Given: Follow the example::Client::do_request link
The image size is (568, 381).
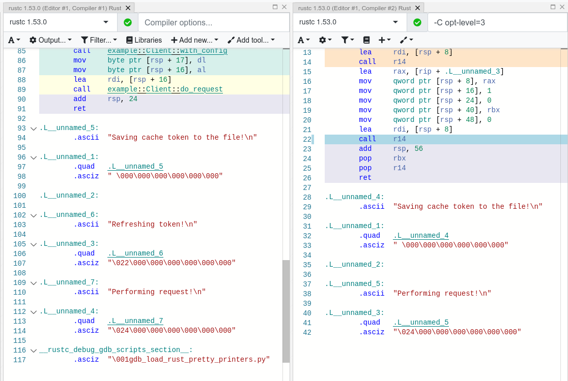Looking at the screenshot, I should pos(165,89).
